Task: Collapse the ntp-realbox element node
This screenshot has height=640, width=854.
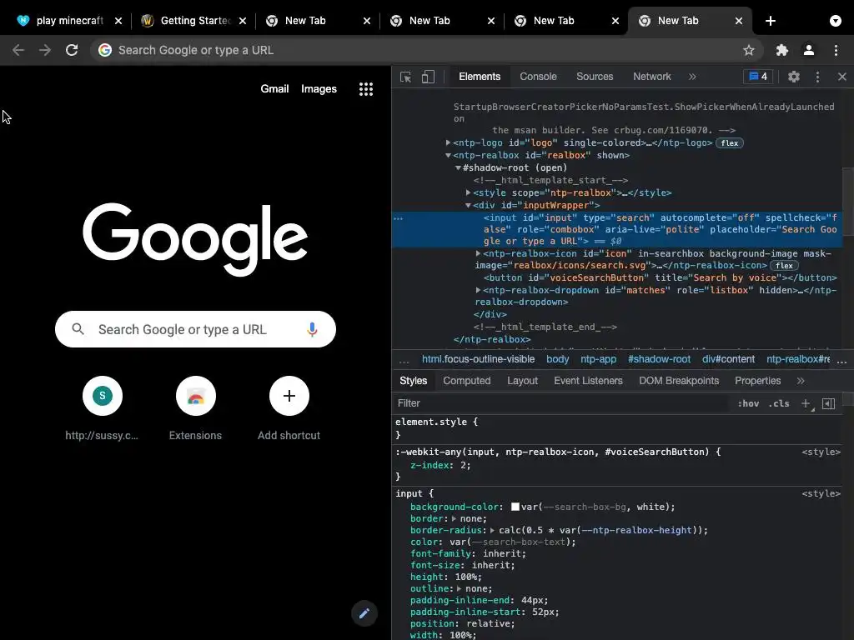Action: tap(448, 155)
